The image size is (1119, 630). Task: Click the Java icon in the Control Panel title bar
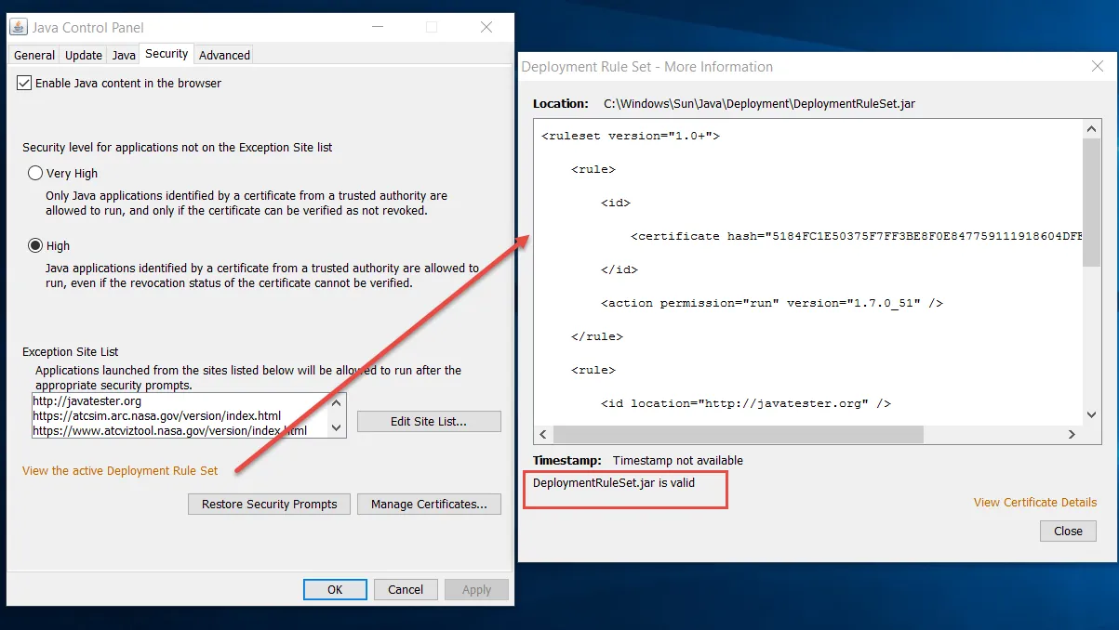(19, 28)
